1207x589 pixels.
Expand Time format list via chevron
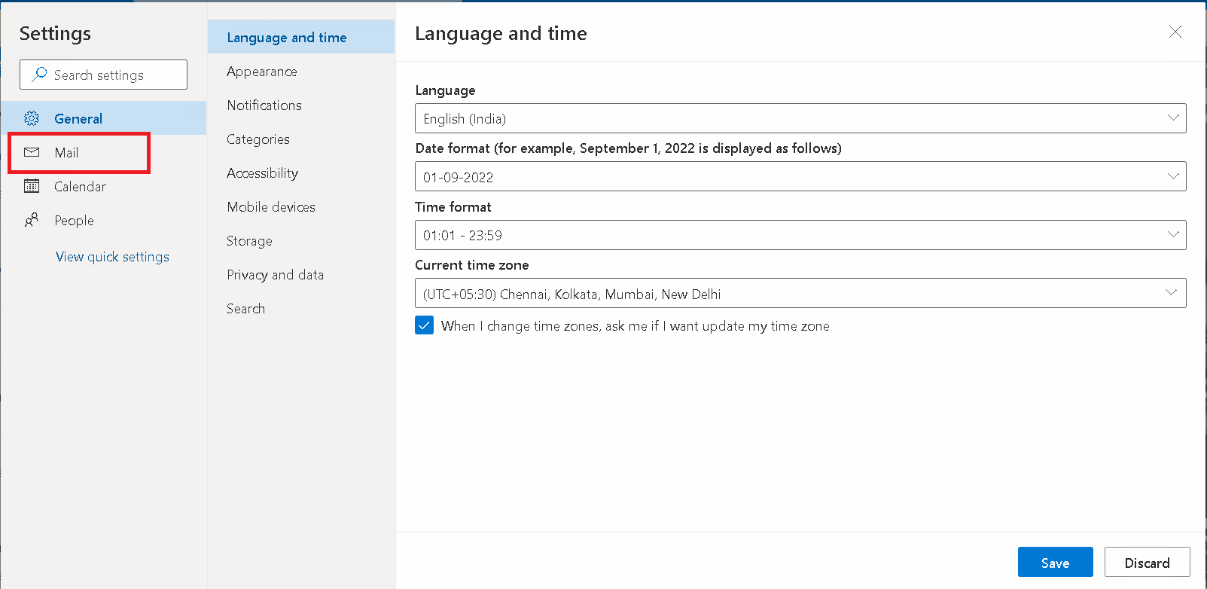[1172, 234]
